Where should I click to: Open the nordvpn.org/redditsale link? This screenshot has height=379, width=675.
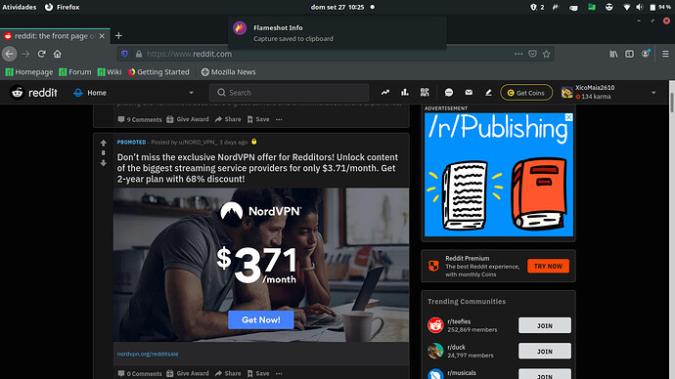[148, 354]
